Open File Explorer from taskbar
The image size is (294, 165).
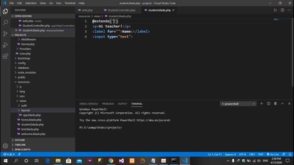pos(58,161)
